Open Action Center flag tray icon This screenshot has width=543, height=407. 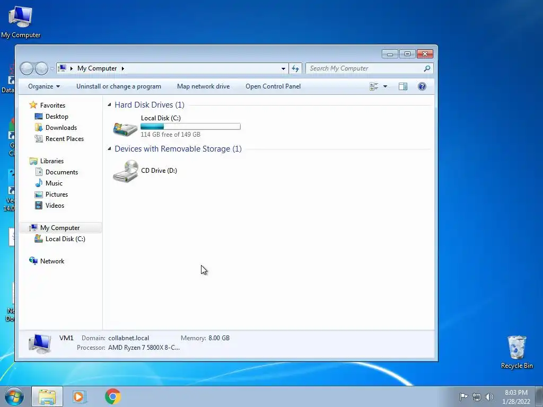click(x=463, y=396)
